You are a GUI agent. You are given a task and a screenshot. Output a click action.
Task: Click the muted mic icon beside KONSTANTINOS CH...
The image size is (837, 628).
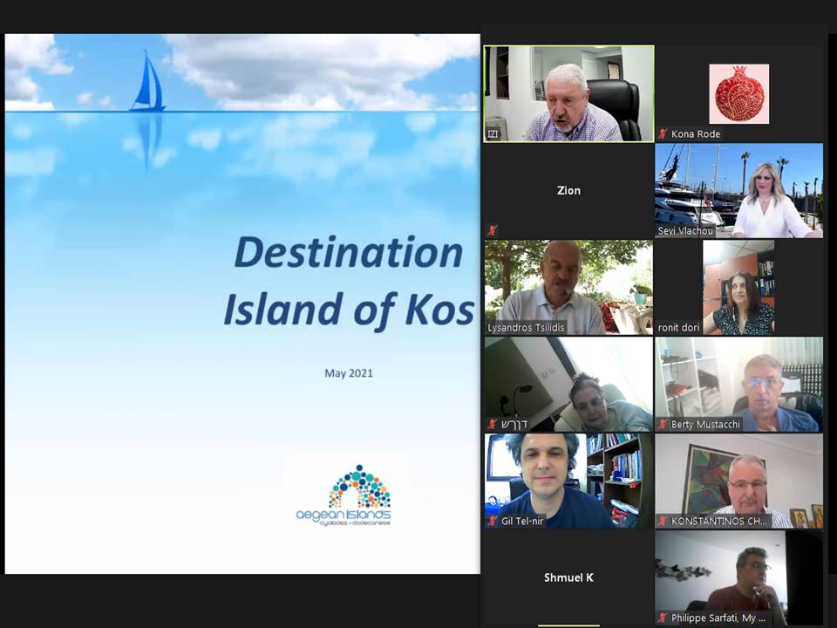[x=663, y=521]
